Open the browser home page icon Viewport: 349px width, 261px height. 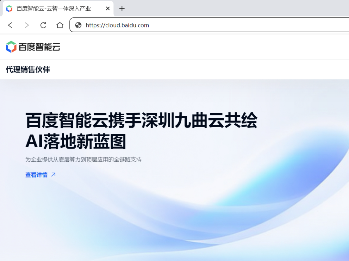[60, 25]
